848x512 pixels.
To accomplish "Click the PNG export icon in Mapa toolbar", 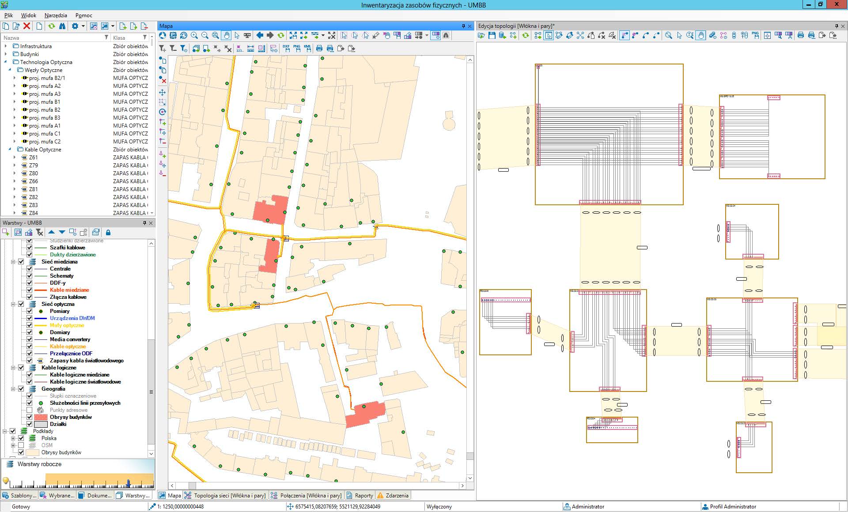I will [297, 49].
